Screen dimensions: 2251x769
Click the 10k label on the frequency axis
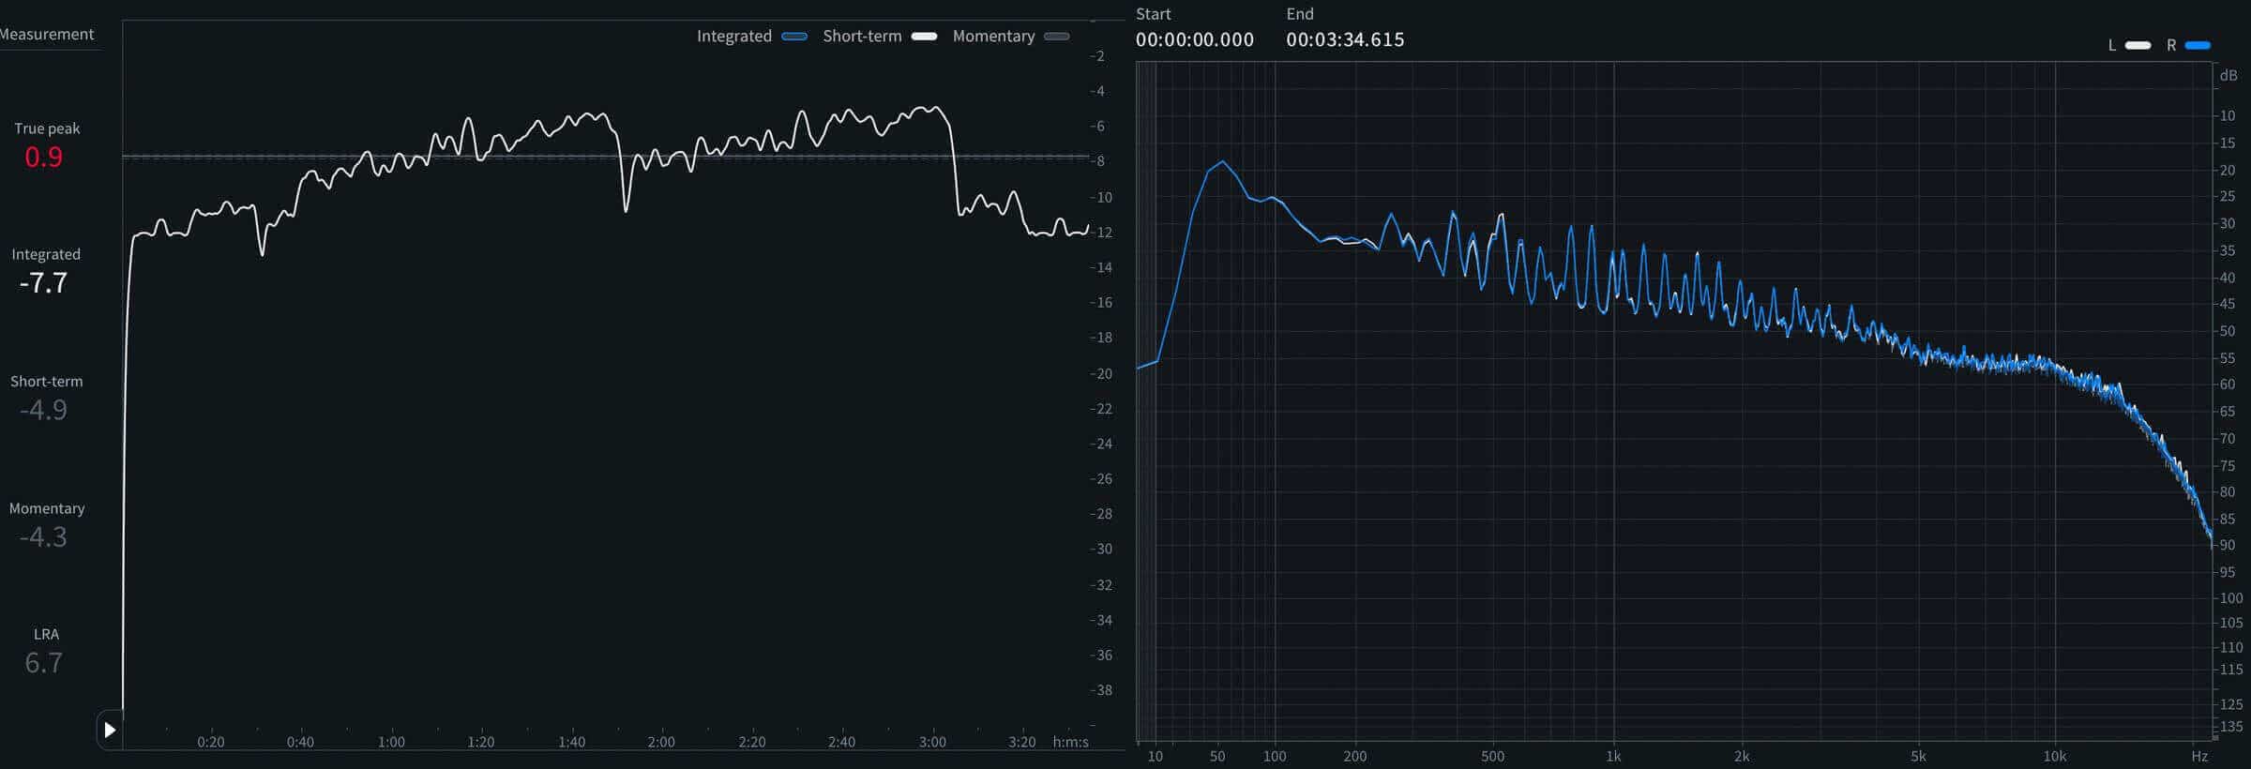click(2055, 756)
